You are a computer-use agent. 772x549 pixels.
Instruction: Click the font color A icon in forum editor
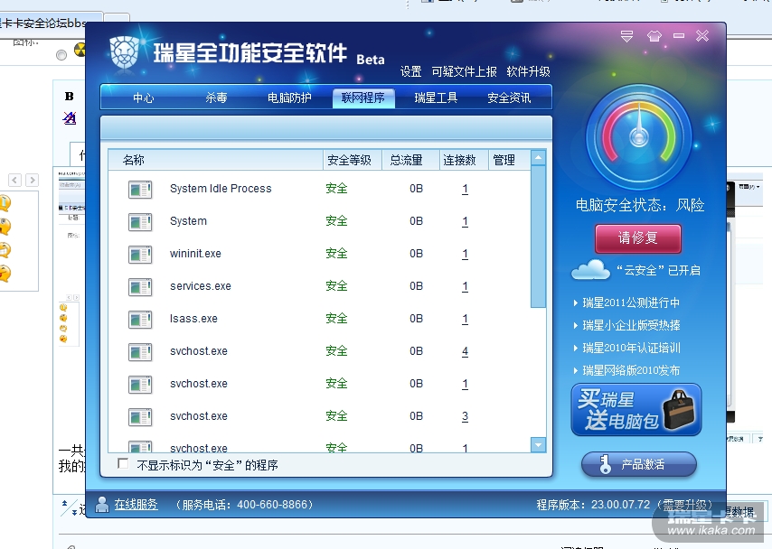click(x=70, y=118)
